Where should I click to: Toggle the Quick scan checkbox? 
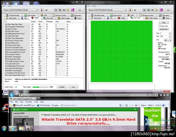click(x=159, y=26)
